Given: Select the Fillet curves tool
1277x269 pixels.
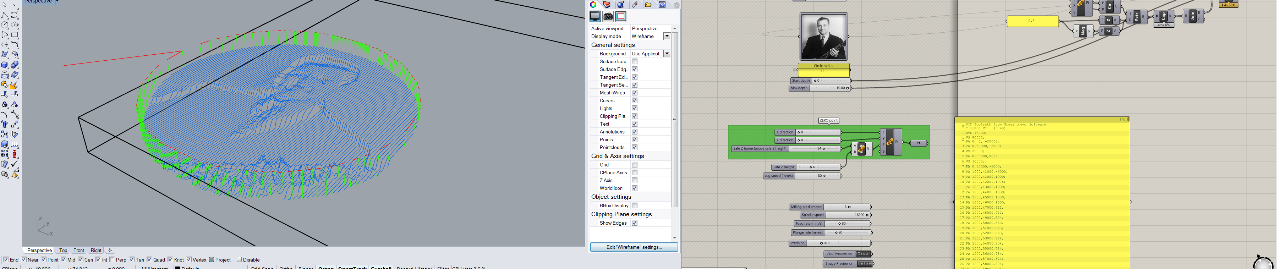Looking at the screenshot, I should (x=15, y=45).
